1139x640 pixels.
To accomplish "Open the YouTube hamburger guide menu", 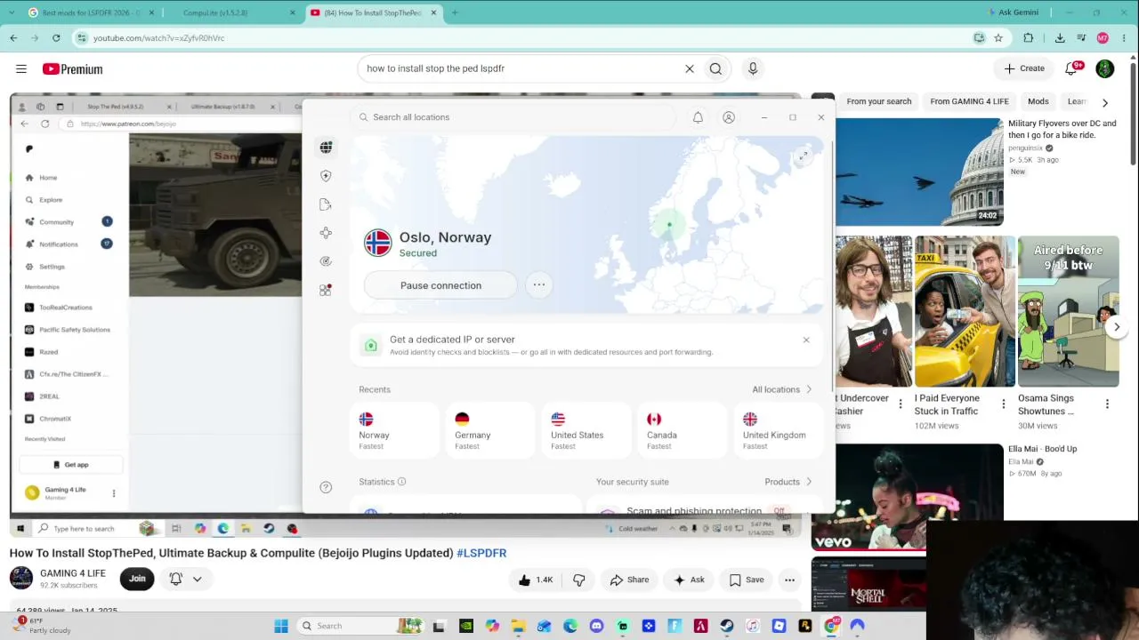I will coord(21,68).
